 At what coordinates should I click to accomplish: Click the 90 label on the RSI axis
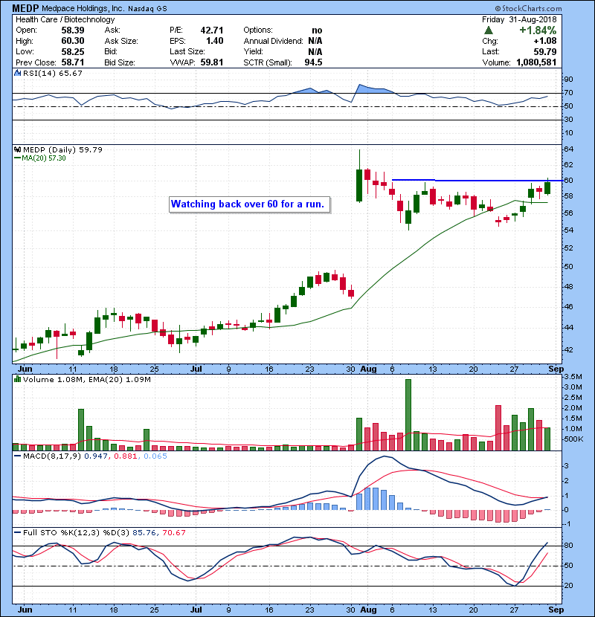tap(569, 79)
